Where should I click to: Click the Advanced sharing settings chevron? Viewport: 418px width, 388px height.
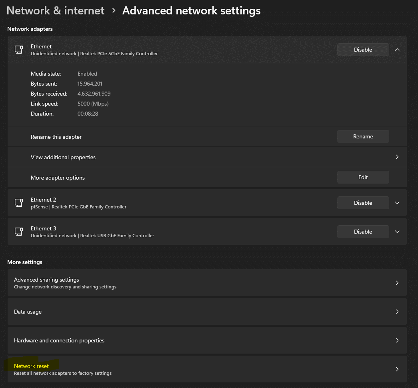397,283
